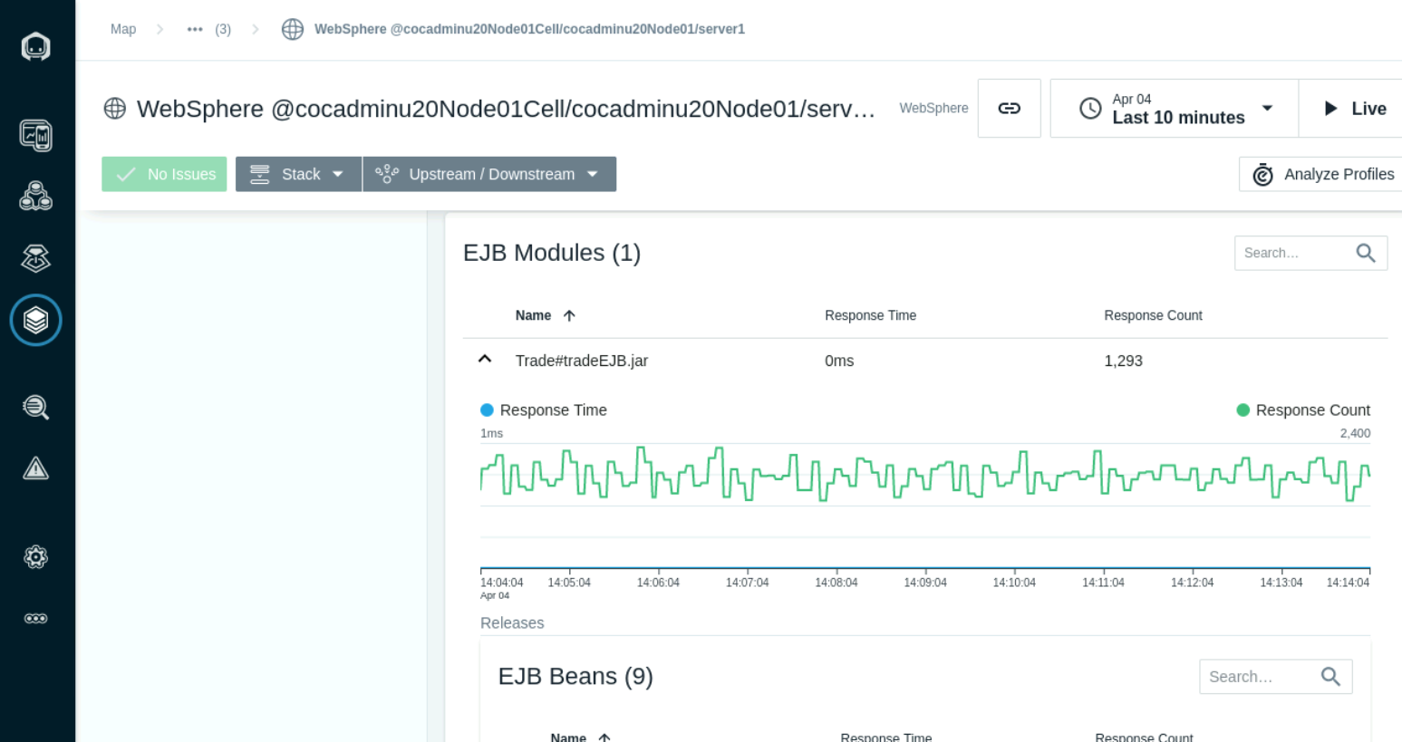Screen dimensions: 1402x742
Task: Click the clock icon in time picker
Action: point(1090,109)
